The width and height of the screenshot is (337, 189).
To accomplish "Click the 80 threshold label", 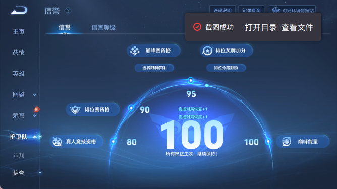I will pyautogui.click(x=132, y=142).
